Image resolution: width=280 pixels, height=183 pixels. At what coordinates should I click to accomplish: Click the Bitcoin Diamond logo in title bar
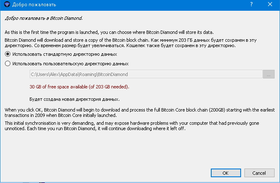tap(7, 4)
